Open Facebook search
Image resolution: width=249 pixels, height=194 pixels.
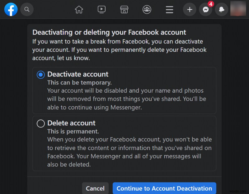(x=27, y=9)
